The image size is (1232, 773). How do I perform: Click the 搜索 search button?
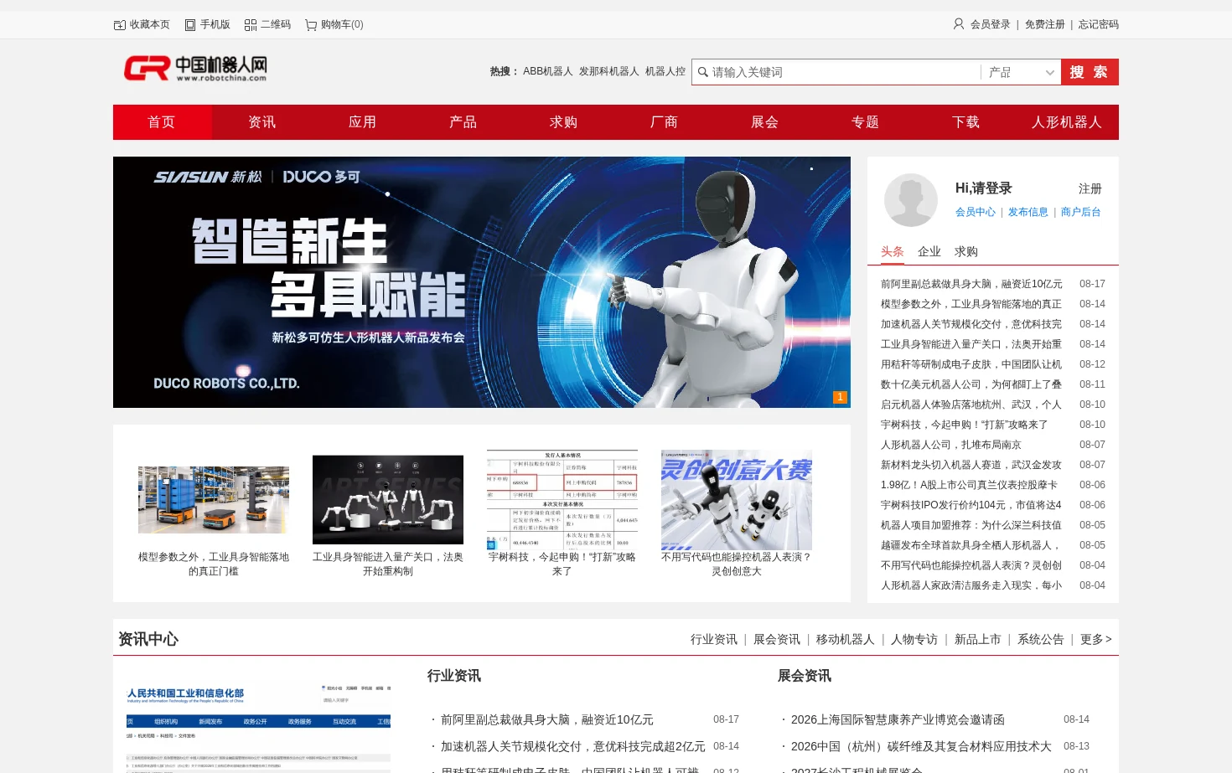1090,72
